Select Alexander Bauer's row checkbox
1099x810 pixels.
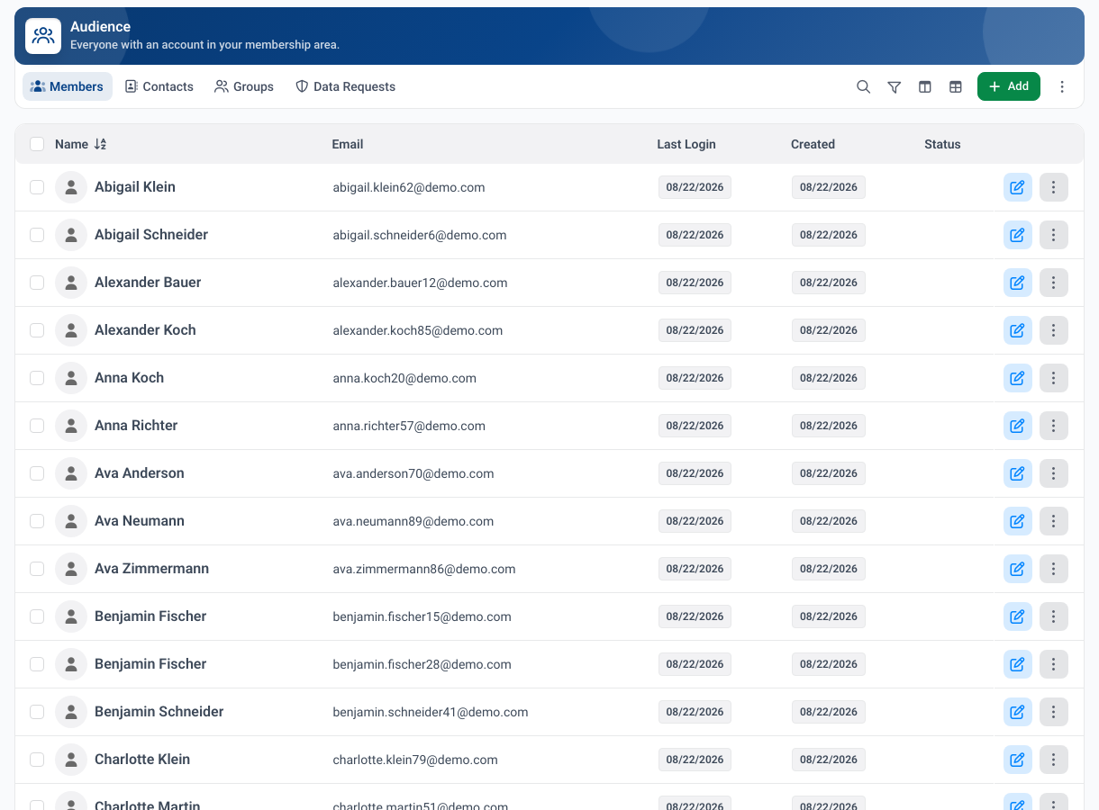(37, 283)
